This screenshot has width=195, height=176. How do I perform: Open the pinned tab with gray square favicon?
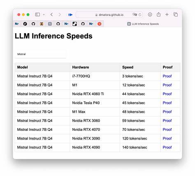coord(50,24)
